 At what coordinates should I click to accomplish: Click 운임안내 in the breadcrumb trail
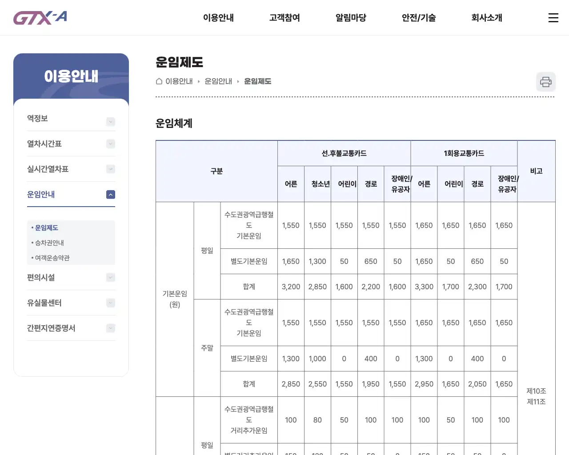[218, 81]
